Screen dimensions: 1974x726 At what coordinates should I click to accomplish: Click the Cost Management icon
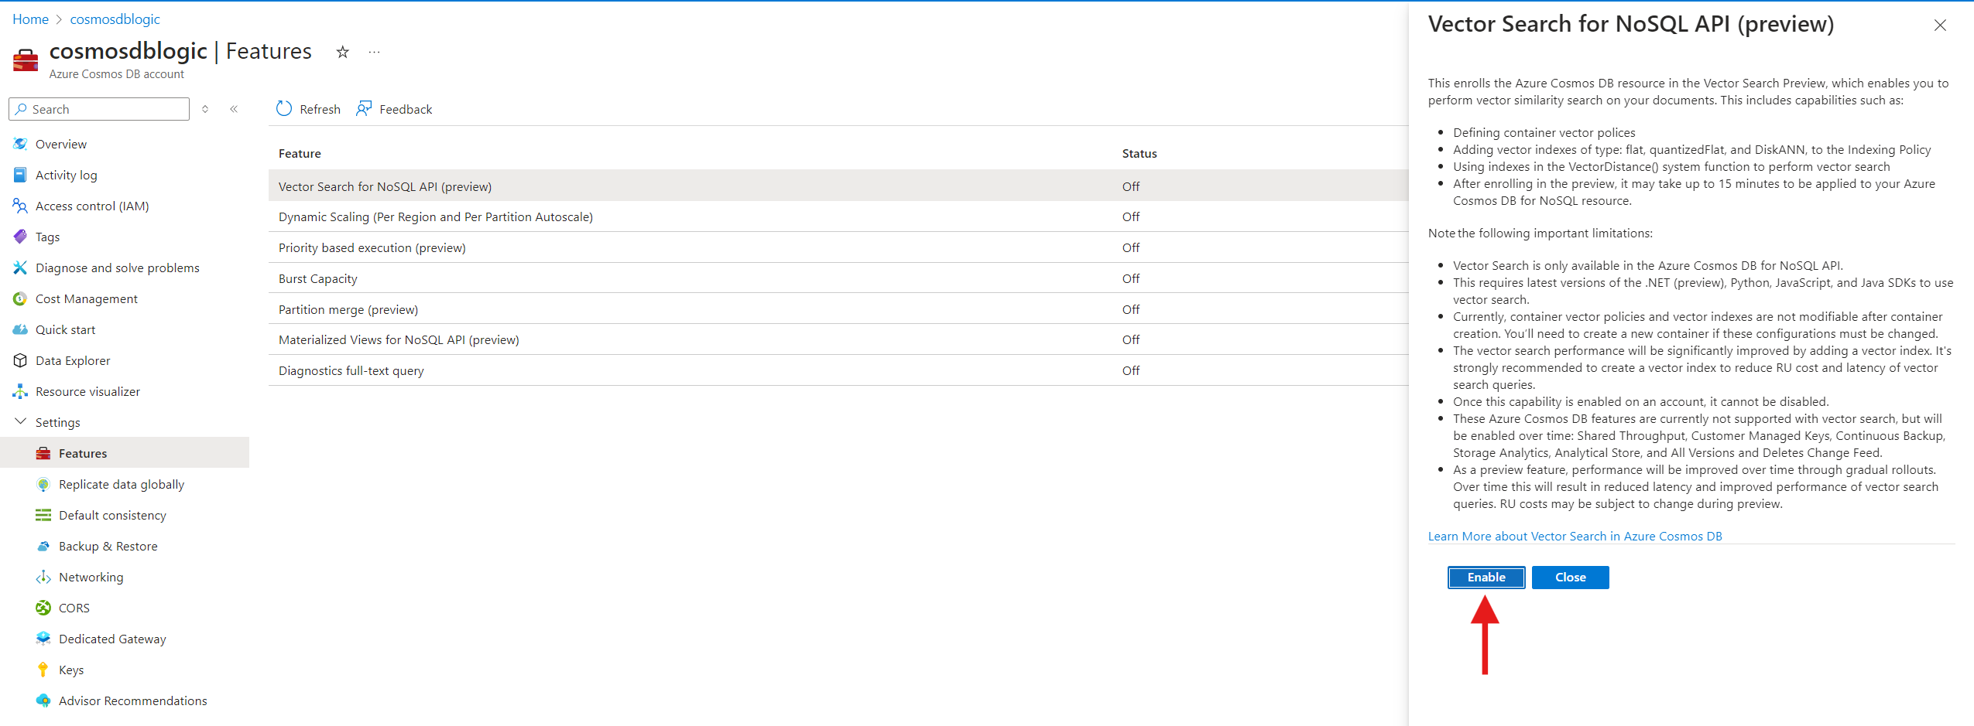(x=20, y=298)
